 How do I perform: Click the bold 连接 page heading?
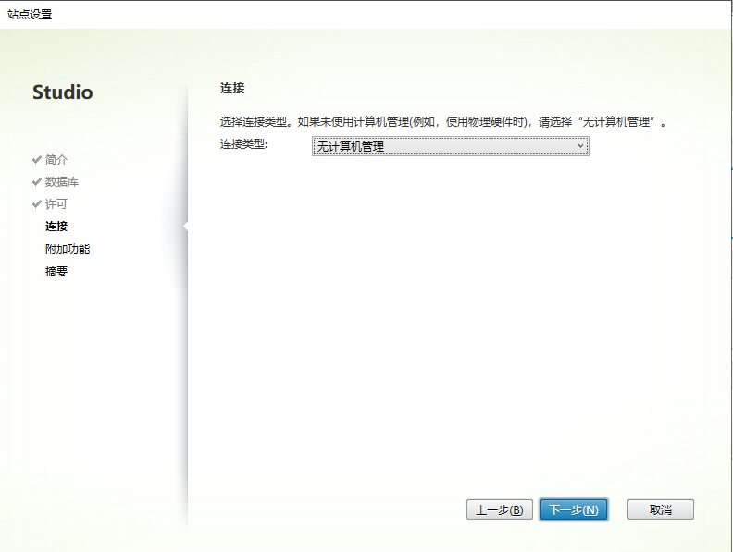232,88
